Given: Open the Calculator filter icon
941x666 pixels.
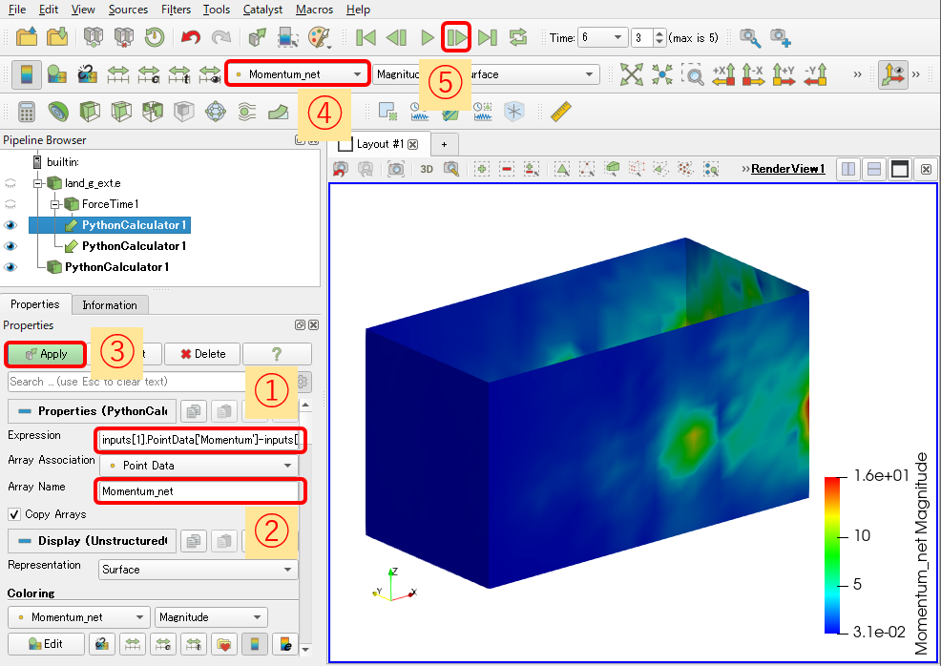Looking at the screenshot, I should click(x=26, y=111).
